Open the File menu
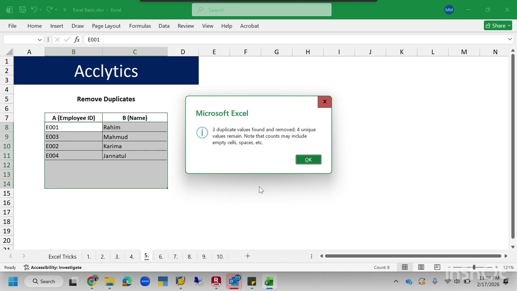 tap(13, 26)
